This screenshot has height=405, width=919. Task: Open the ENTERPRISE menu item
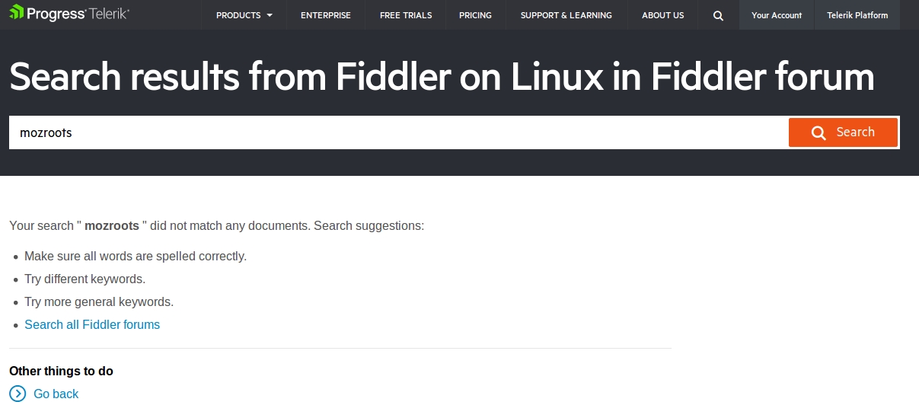[326, 15]
